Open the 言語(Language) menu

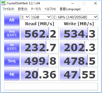70,9
